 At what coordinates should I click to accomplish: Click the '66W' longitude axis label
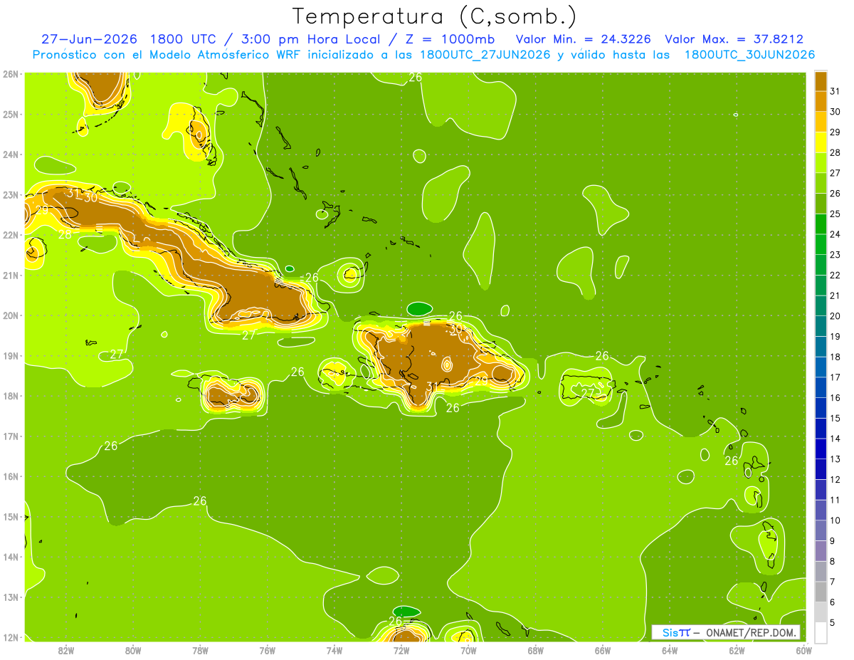click(x=603, y=650)
